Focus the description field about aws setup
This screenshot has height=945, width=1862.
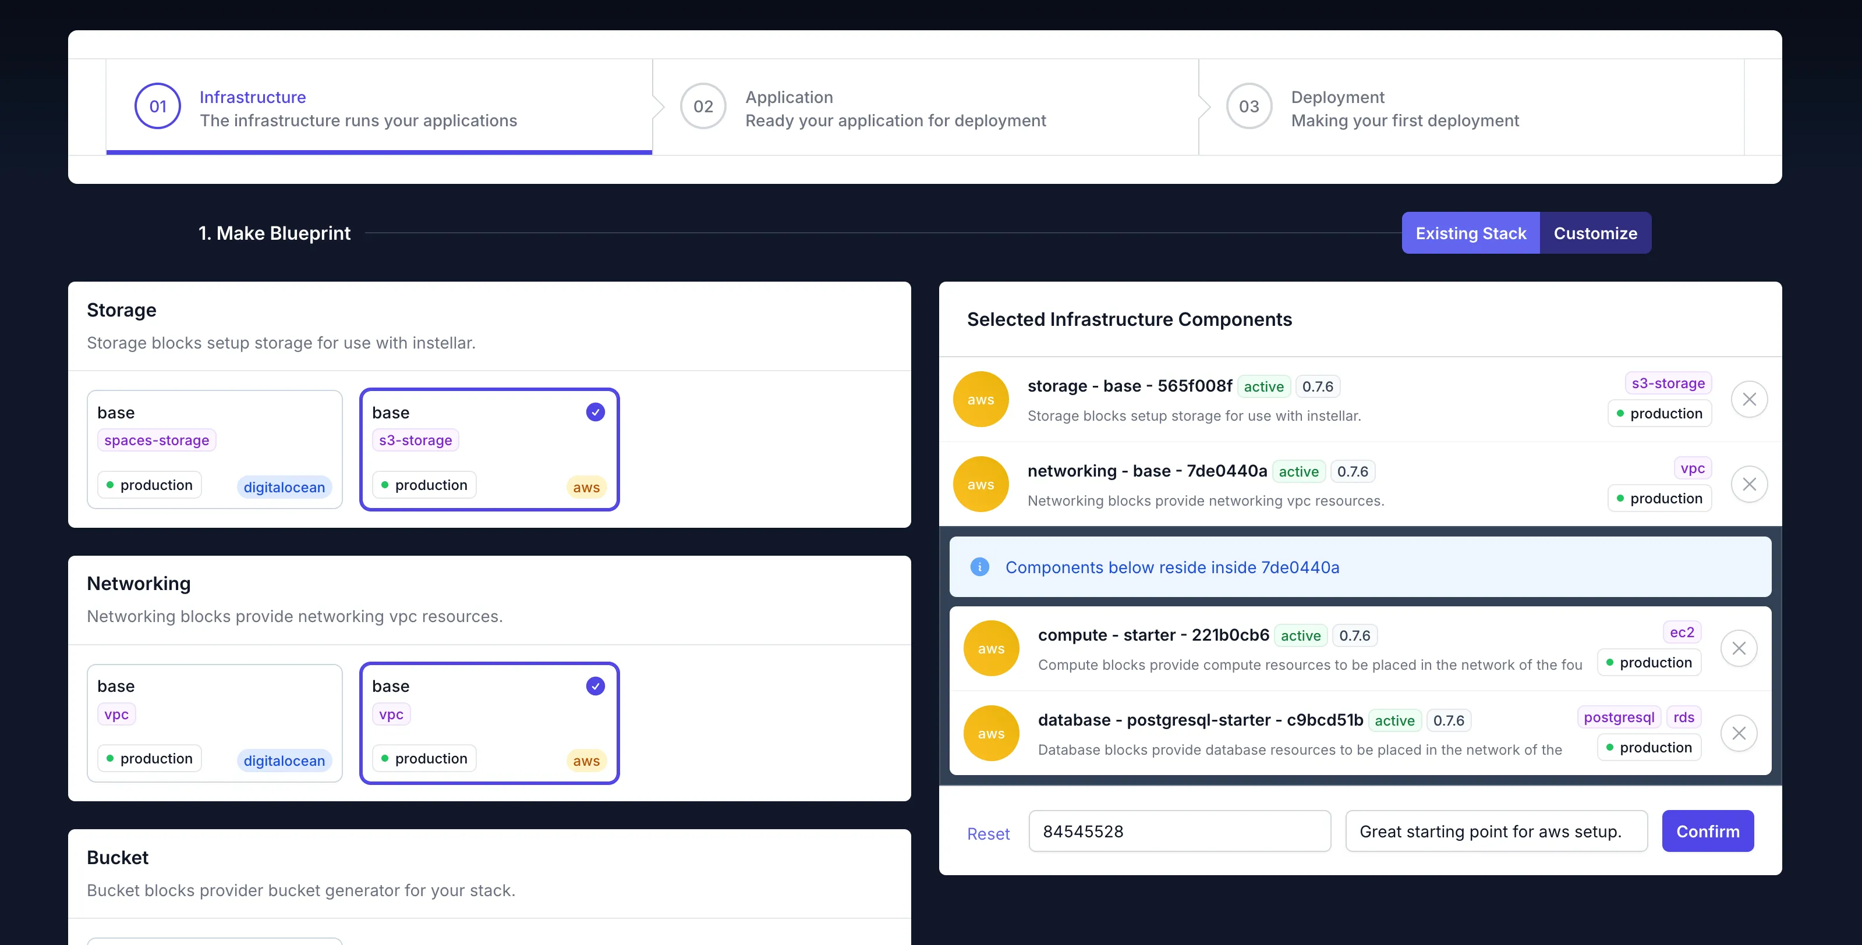point(1496,831)
